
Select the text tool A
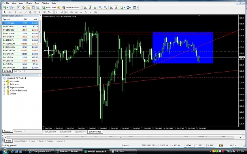(x=40, y=12)
